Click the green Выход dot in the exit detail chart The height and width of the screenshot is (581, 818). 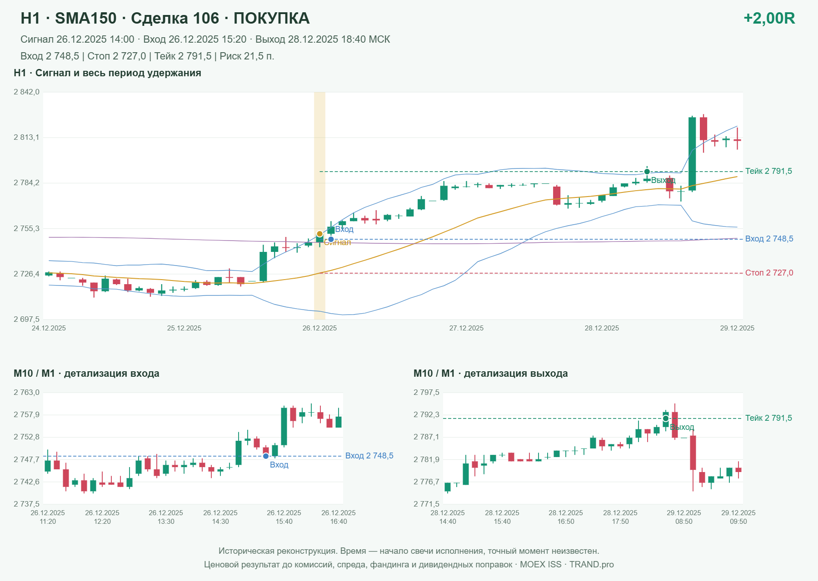coord(666,419)
